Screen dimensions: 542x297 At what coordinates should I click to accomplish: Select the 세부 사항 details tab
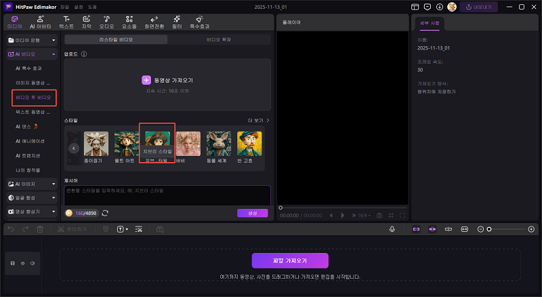click(x=430, y=23)
